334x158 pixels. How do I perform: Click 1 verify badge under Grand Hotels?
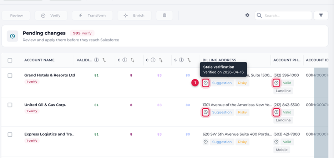32,82
